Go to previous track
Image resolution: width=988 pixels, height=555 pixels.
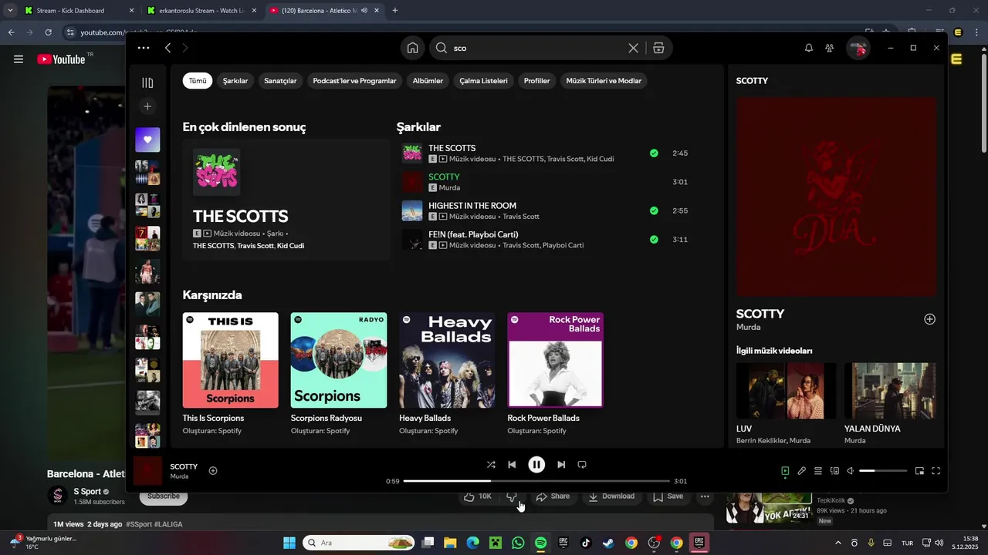(x=512, y=465)
